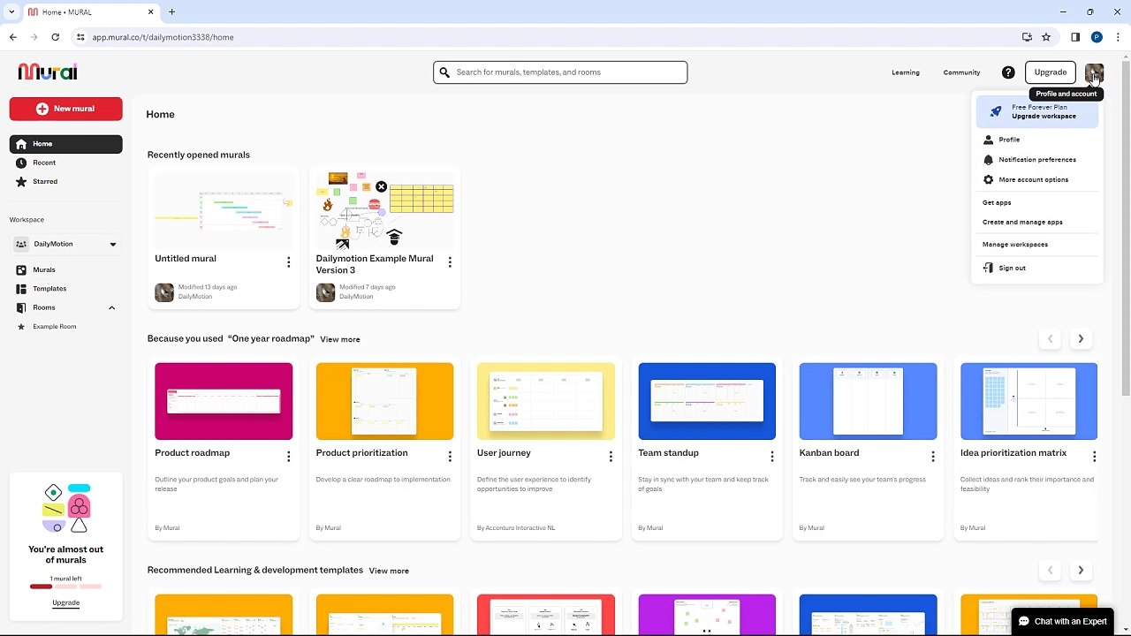Collapse the Rooms section
Viewport: 1131px width, 636px height.
pyautogui.click(x=111, y=307)
